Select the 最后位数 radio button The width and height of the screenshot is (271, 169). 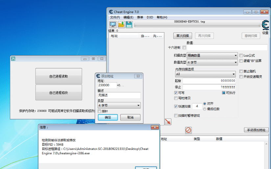[205, 109]
